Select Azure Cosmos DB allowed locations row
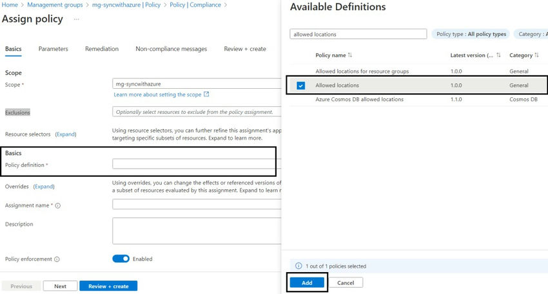 (x=359, y=100)
